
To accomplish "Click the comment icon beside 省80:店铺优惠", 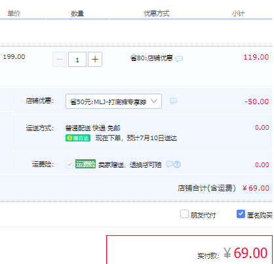I will [179, 59].
